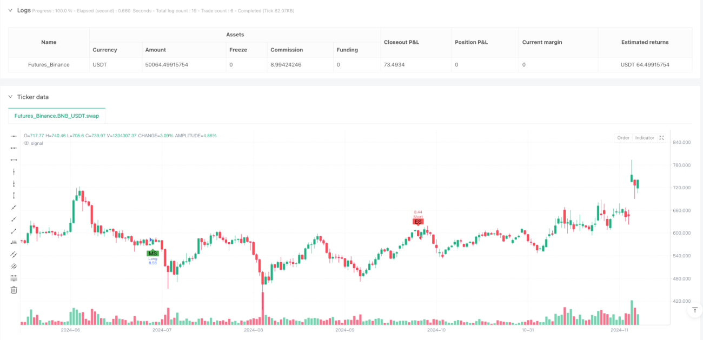Viewport: 703px width, 340px height.
Task: Hide the signal indicator with eye icon
Action: coord(26,143)
